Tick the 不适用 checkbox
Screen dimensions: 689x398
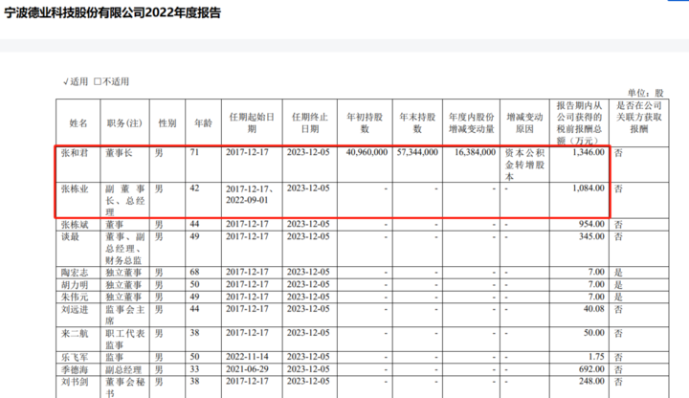click(x=98, y=81)
